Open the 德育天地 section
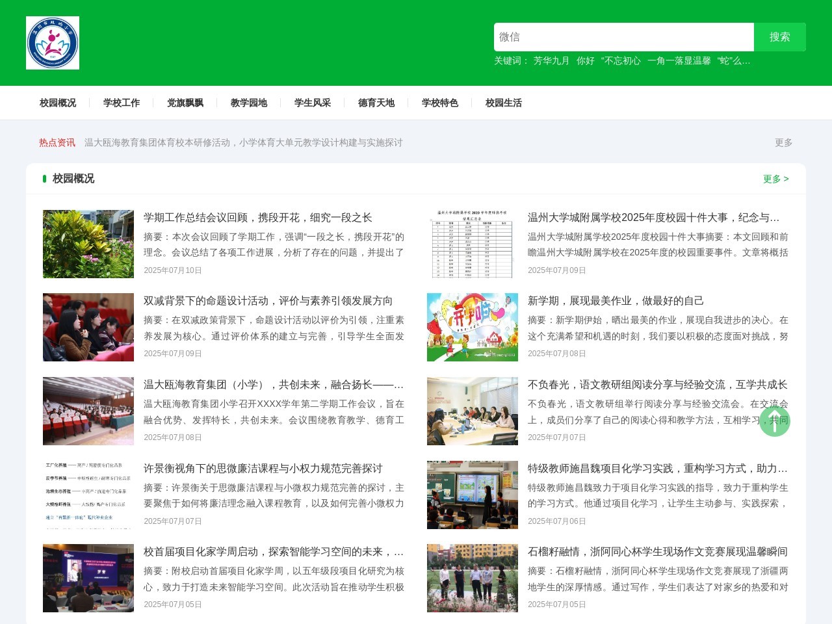Image resolution: width=832 pixels, height=624 pixels. [x=375, y=103]
